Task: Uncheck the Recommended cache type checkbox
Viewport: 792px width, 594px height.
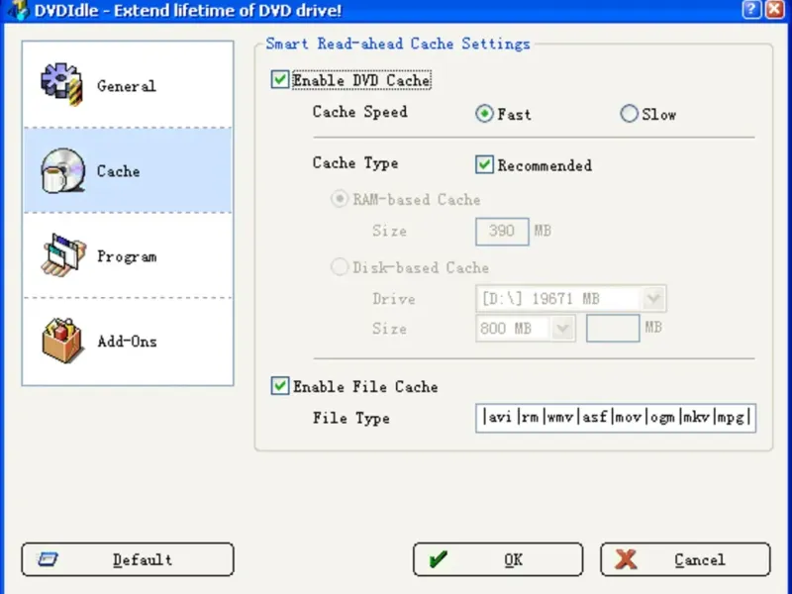Action: click(x=485, y=164)
